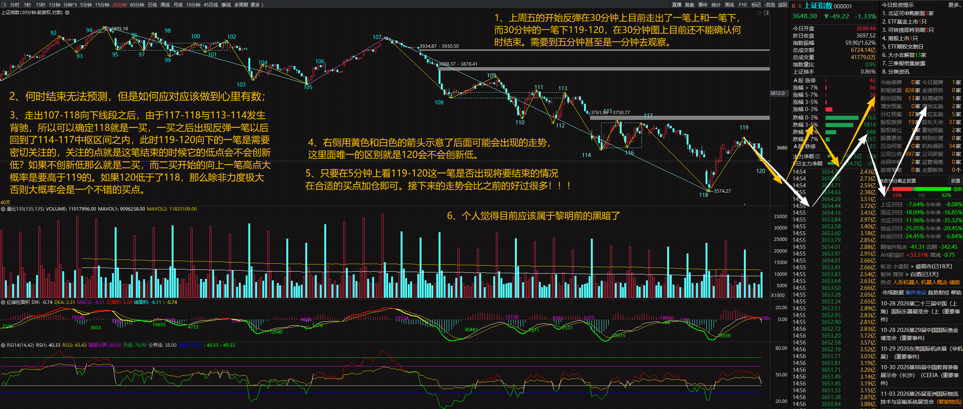
Task: Open the 事件 events toolbar item
Action: (703, 5)
